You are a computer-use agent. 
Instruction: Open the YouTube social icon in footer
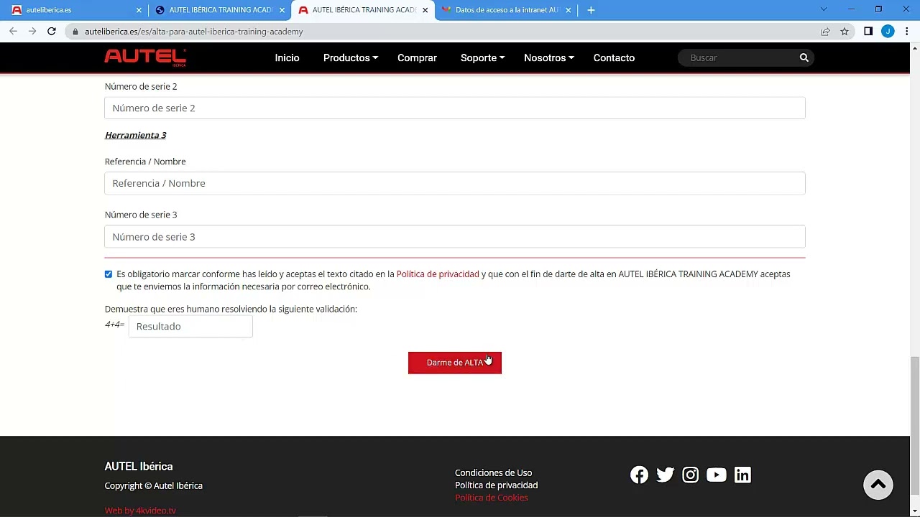coord(717,475)
